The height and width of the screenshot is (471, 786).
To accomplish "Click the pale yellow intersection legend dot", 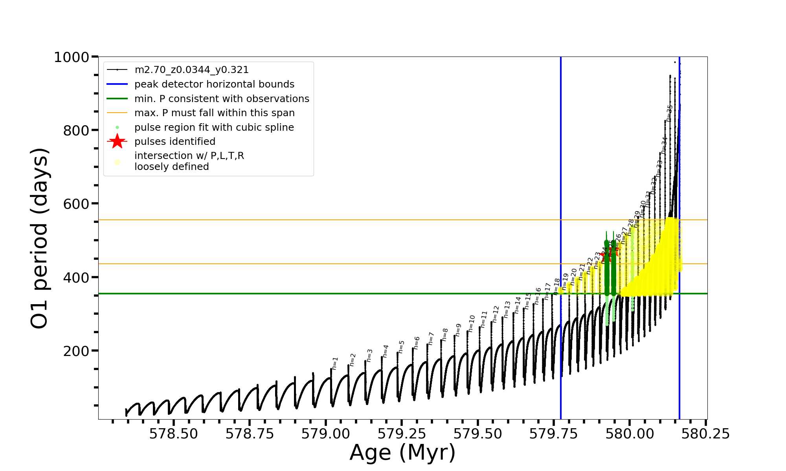I will coord(117,162).
